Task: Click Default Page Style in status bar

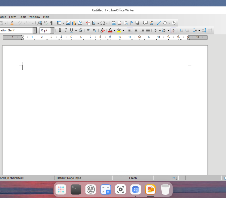Action: coord(69,178)
